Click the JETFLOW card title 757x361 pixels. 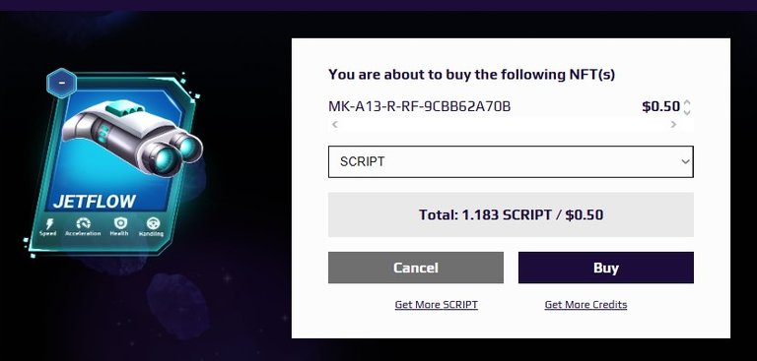[95, 202]
